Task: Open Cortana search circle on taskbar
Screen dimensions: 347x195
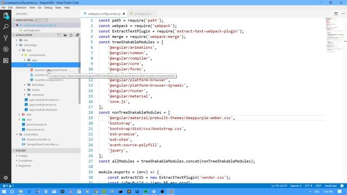Action: (x=12, y=192)
